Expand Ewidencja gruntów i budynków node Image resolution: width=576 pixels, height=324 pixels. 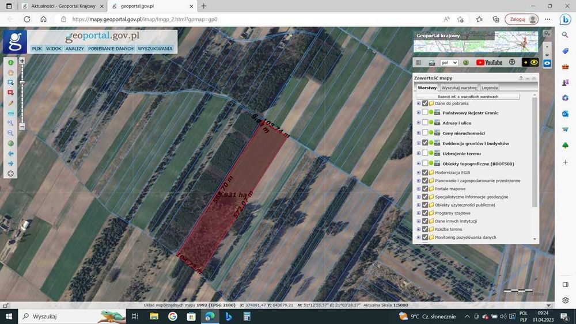click(418, 143)
